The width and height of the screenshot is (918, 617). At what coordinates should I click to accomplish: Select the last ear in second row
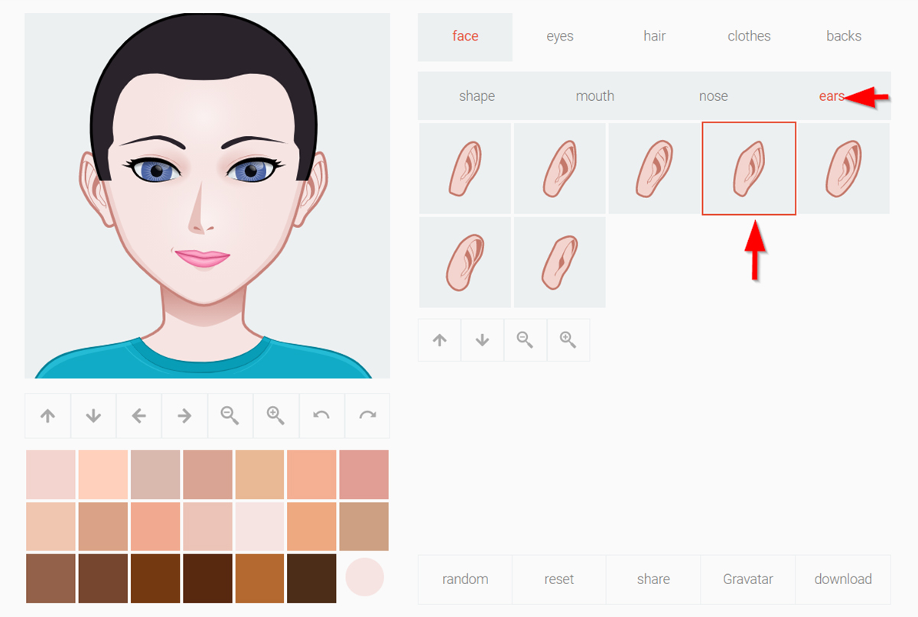[559, 262]
